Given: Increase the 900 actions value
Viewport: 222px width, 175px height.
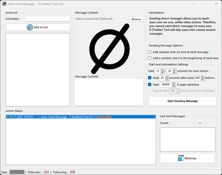Looking at the screenshot, I should click(x=202, y=77).
